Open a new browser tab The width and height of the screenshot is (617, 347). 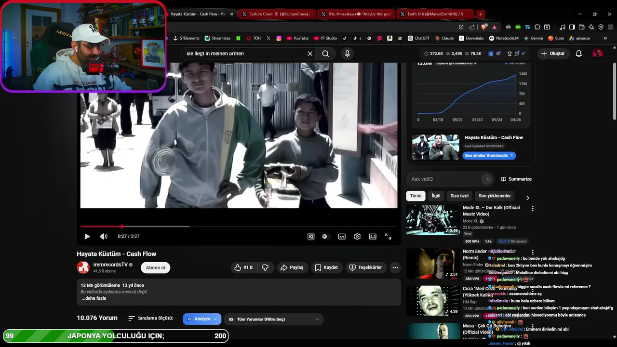tap(480, 14)
